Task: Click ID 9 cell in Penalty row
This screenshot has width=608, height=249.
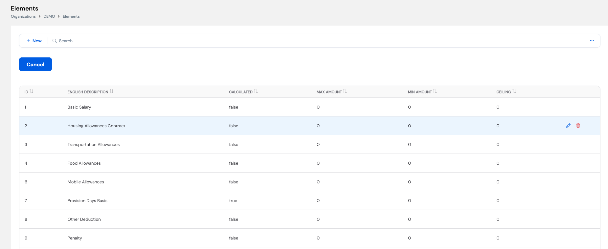Action: click(26, 238)
